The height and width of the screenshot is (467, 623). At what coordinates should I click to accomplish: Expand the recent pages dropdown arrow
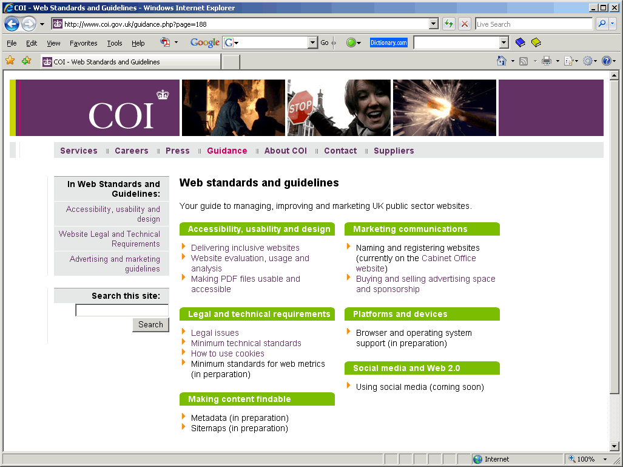42,24
